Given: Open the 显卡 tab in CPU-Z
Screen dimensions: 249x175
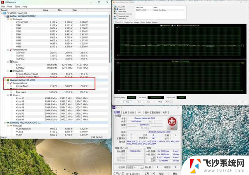Looking at the screenshot, I should tap(147, 112).
